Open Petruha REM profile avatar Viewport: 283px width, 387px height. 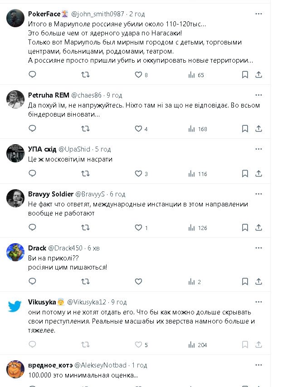click(x=15, y=99)
